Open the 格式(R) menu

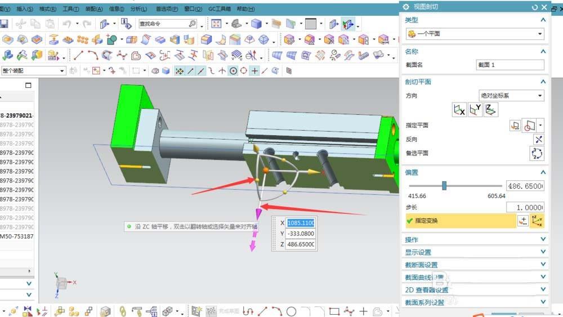48,8
